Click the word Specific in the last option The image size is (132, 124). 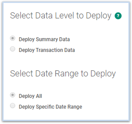point(45,107)
